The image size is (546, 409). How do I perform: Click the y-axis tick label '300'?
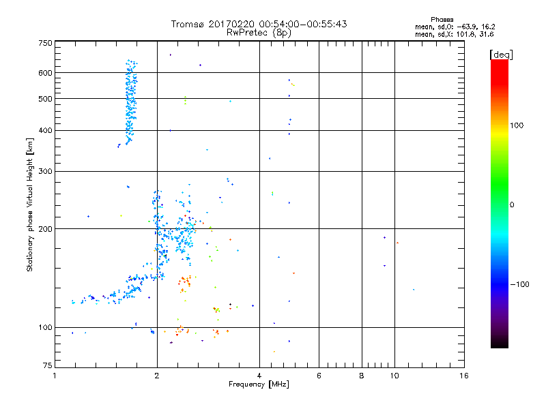[45, 171]
